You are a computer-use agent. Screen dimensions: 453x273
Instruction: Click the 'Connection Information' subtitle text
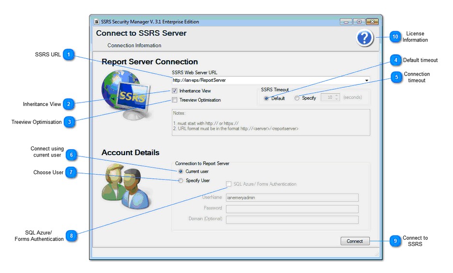click(134, 45)
